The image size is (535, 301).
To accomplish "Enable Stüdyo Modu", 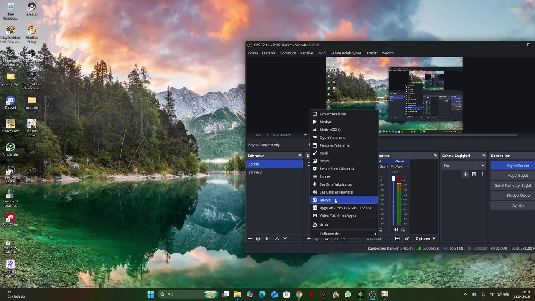I will 513,195.
